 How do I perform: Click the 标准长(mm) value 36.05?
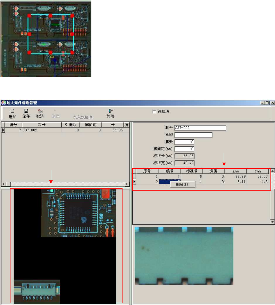pyautogui.click(x=184, y=156)
